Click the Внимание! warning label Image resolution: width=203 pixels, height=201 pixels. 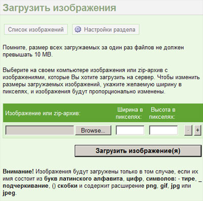tap(18, 172)
